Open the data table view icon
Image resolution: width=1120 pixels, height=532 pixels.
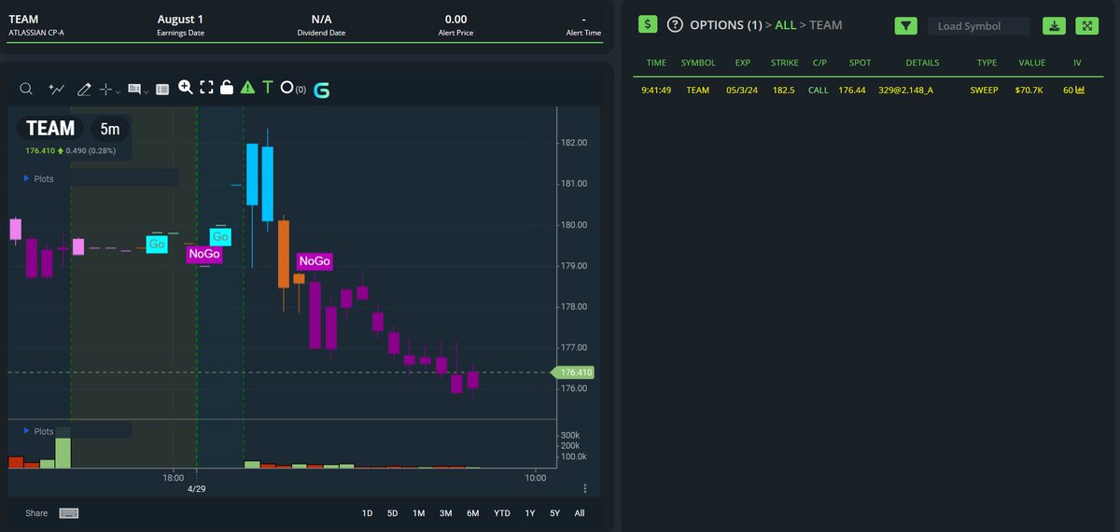tap(162, 90)
